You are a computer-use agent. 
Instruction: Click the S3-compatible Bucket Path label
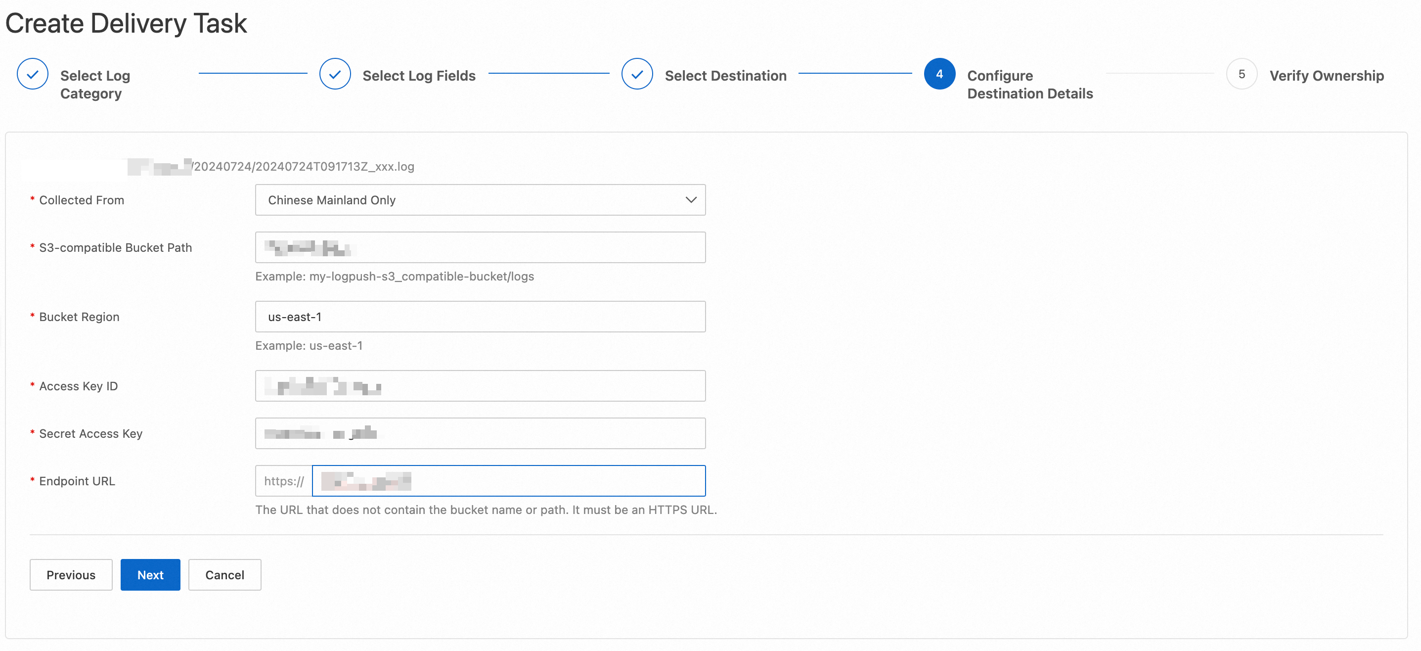pyautogui.click(x=115, y=248)
